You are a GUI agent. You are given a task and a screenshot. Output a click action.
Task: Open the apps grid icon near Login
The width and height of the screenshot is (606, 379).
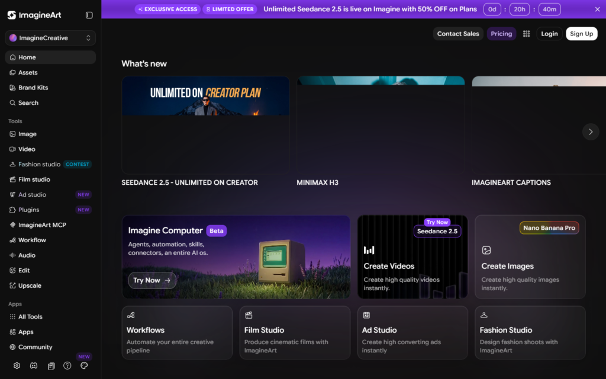pyautogui.click(x=526, y=34)
